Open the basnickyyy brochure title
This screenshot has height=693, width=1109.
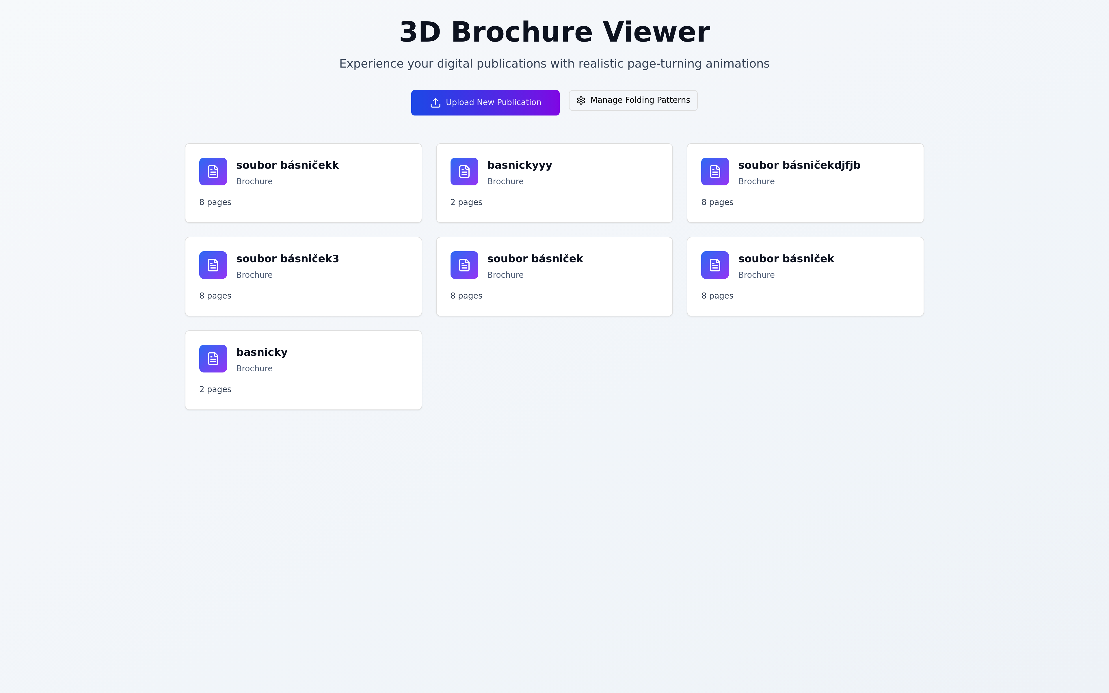coord(519,165)
